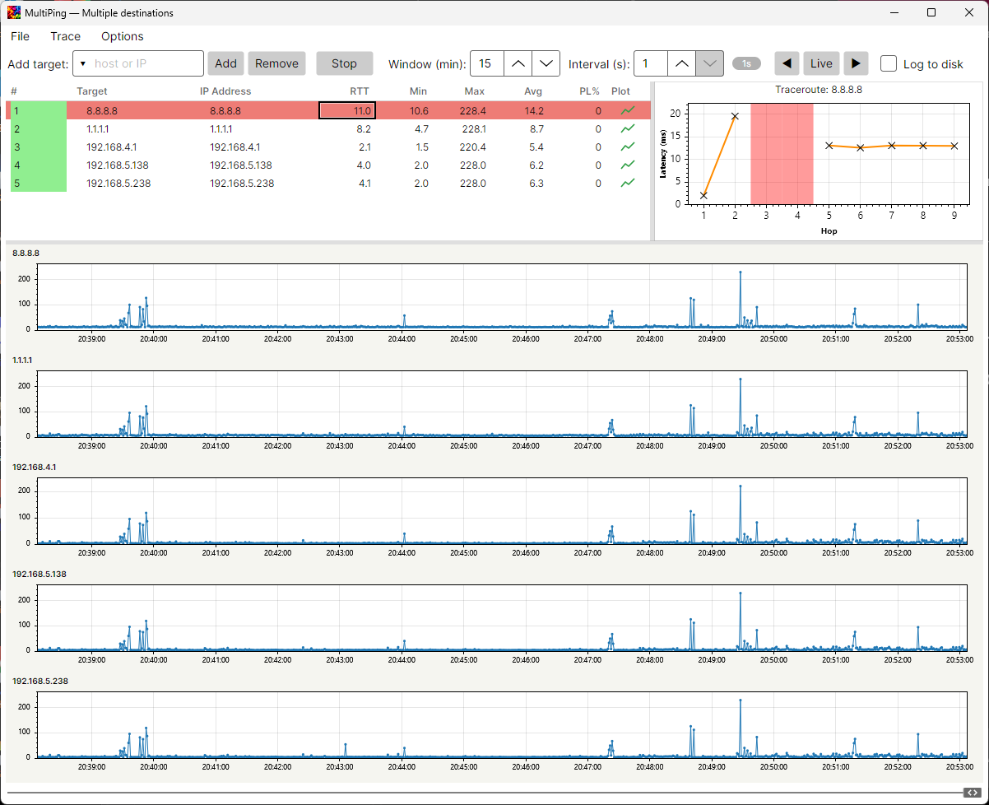Click the RTT cell showing 8.2

click(x=364, y=128)
